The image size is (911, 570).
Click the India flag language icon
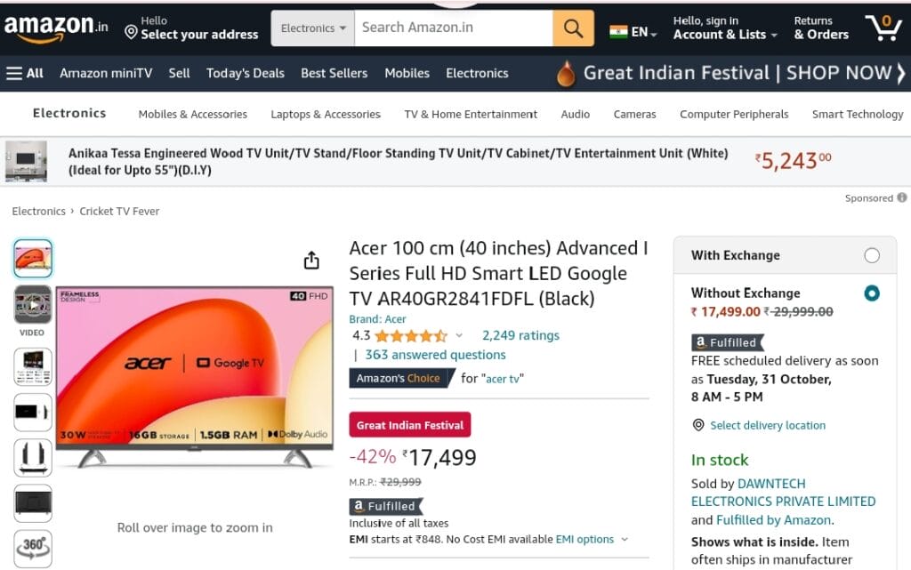tap(618, 31)
